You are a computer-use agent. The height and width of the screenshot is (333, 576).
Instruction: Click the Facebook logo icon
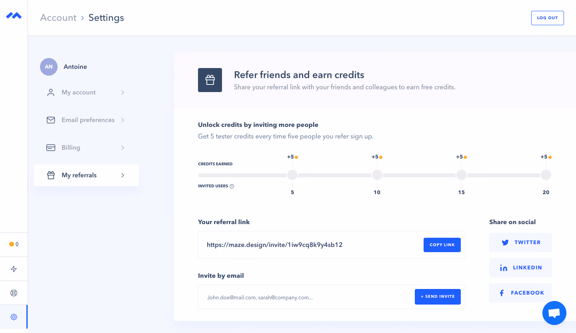click(502, 293)
